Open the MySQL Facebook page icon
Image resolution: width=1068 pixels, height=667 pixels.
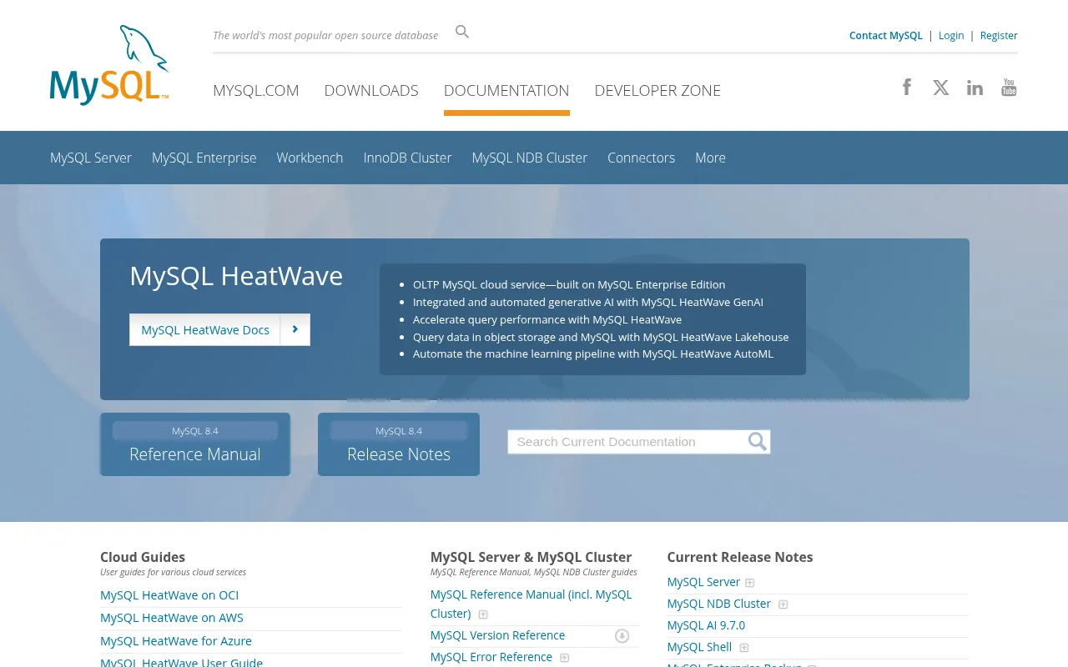coord(907,87)
